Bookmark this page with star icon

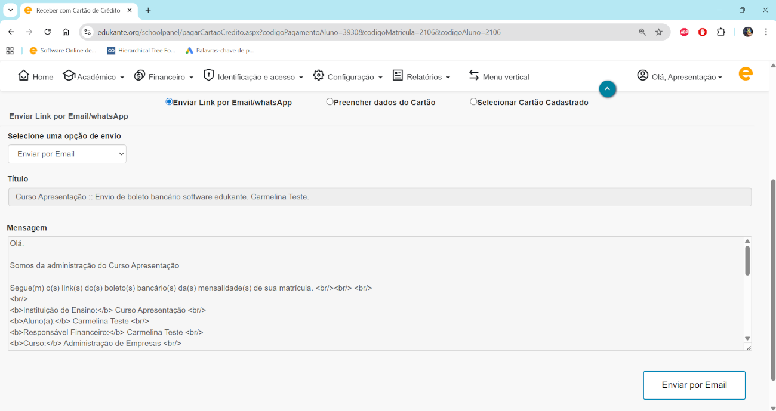coord(658,32)
